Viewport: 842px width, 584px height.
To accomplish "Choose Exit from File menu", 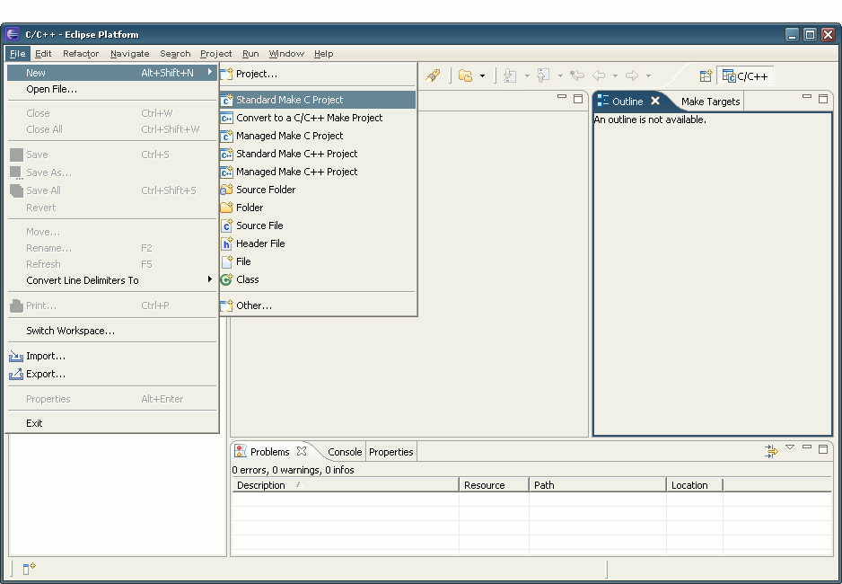I will coord(112,423).
